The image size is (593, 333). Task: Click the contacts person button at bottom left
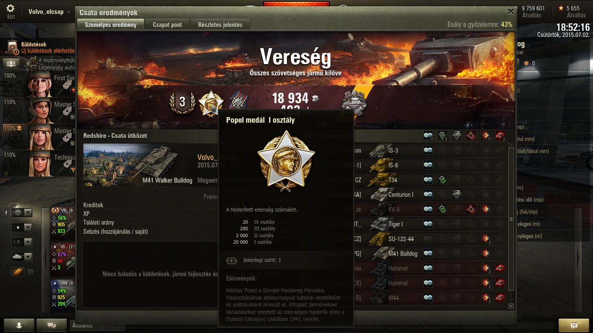[19, 325]
